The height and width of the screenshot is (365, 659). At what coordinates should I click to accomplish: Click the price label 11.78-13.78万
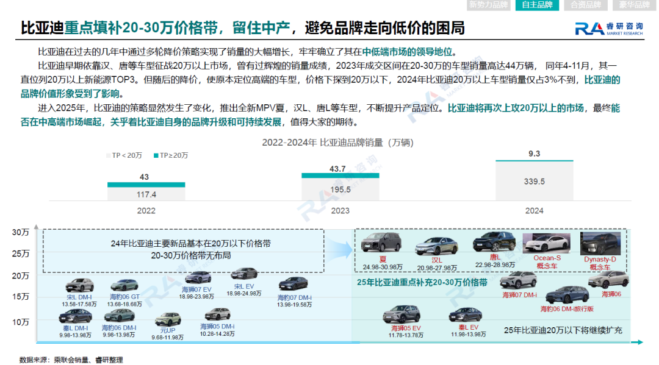(x=406, y=335)
